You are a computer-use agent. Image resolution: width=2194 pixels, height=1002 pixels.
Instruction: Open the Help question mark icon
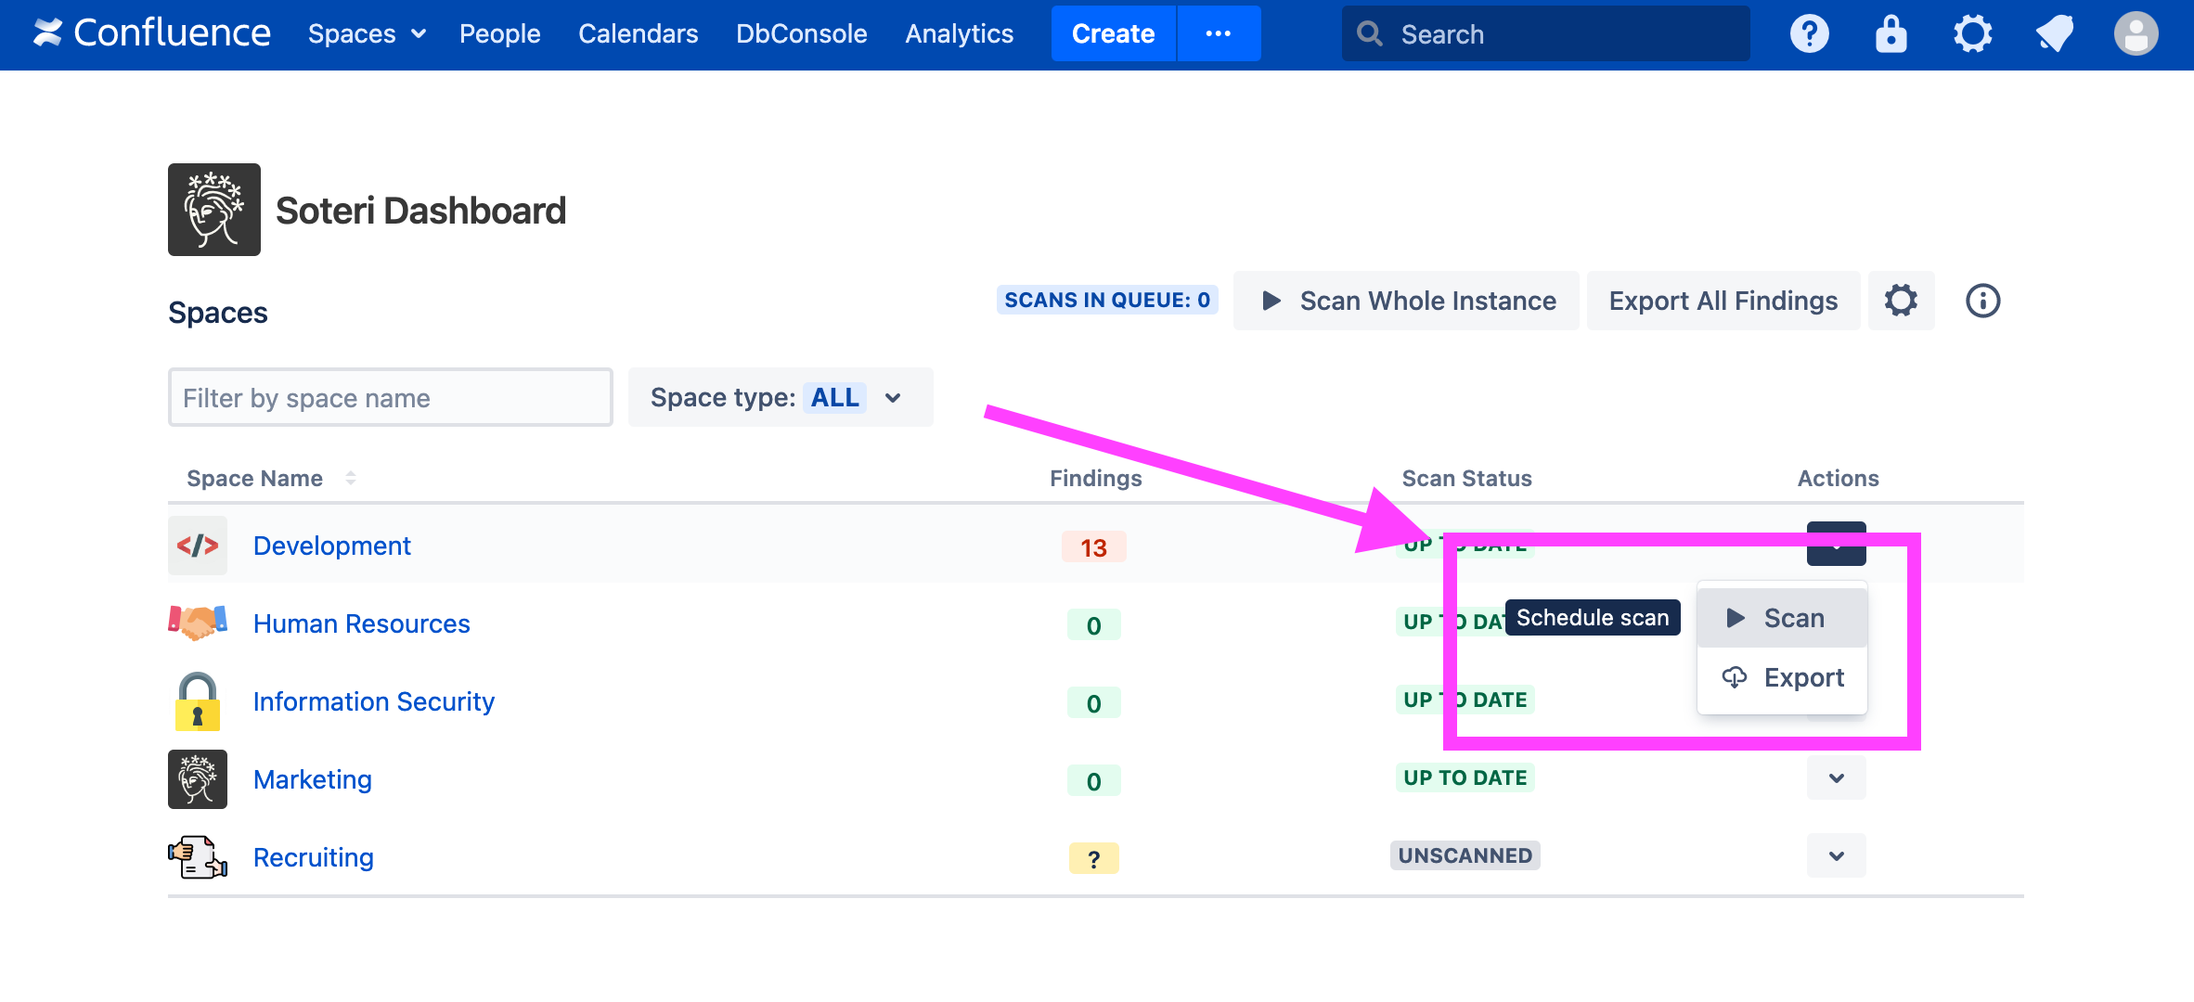1809,34
